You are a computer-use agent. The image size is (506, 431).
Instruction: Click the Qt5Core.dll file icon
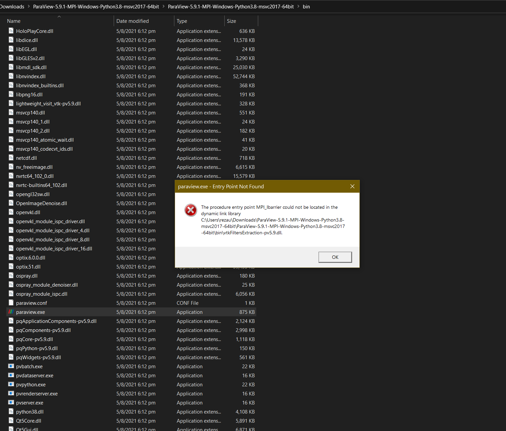tap(11, 421)
